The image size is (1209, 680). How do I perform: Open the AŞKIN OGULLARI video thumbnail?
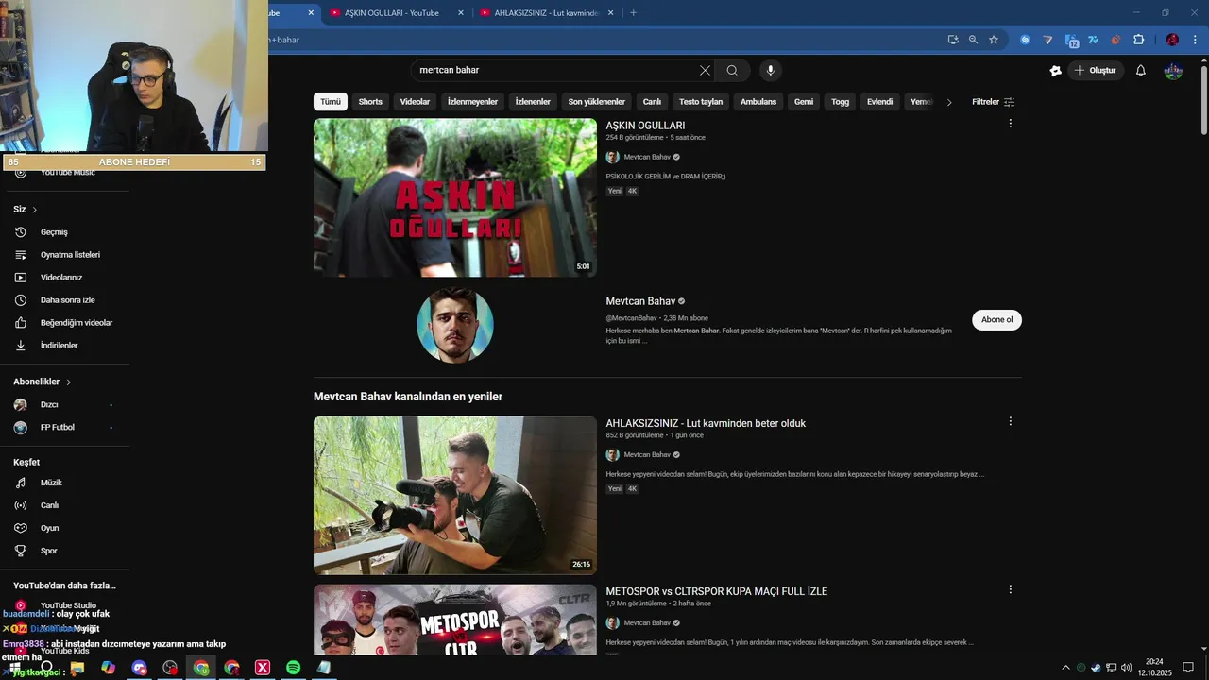tap(455, 197)
